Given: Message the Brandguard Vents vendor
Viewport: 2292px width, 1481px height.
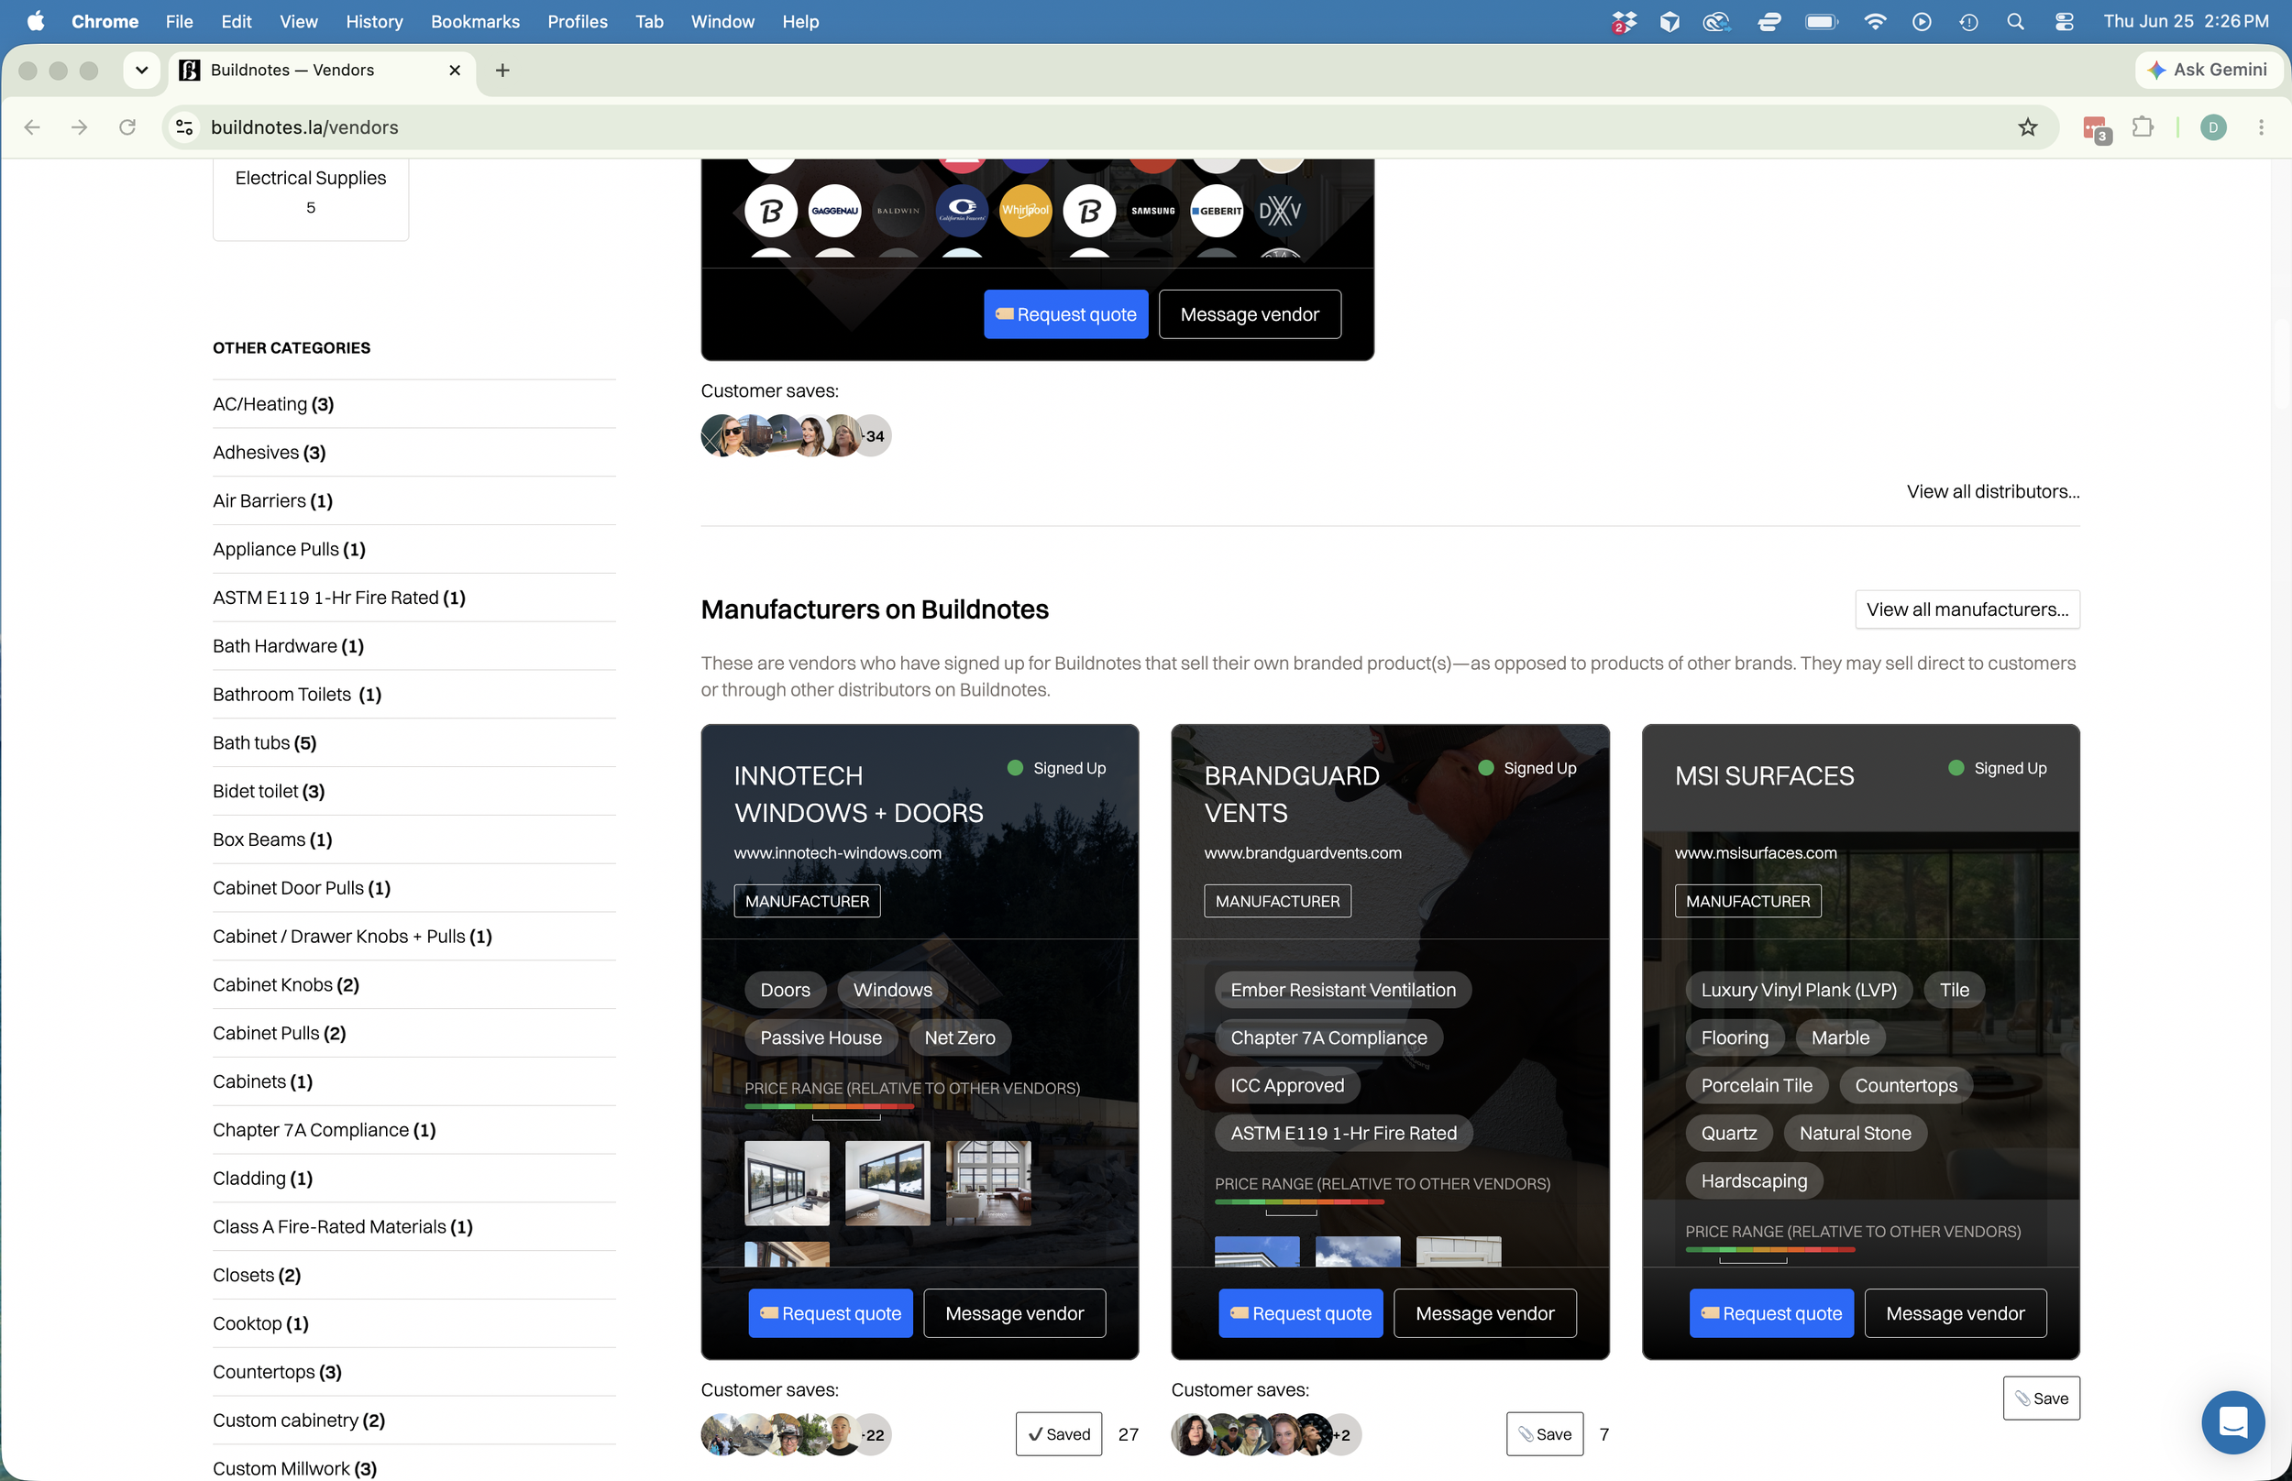Looking at the screenshot, I should click(1484, 1312).
